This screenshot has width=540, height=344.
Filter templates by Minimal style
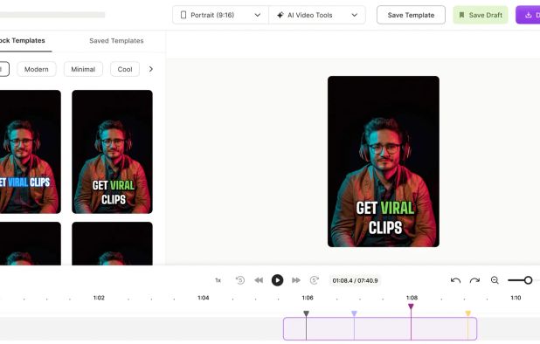tap(83, 69)
